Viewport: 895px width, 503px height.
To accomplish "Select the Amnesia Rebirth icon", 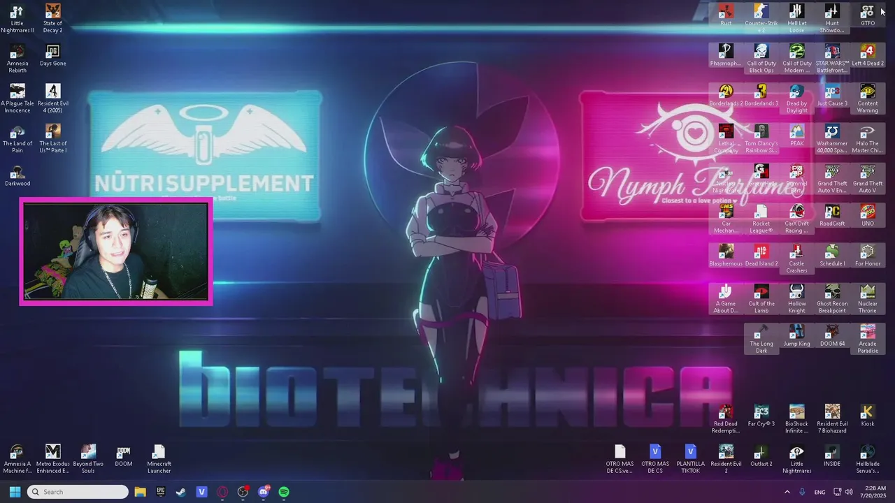I will [17, 58].
